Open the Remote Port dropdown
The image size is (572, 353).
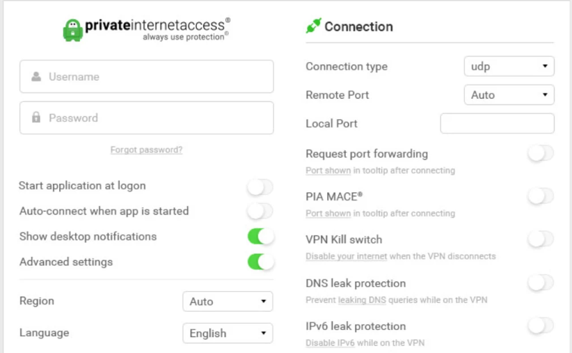(509, 95)
